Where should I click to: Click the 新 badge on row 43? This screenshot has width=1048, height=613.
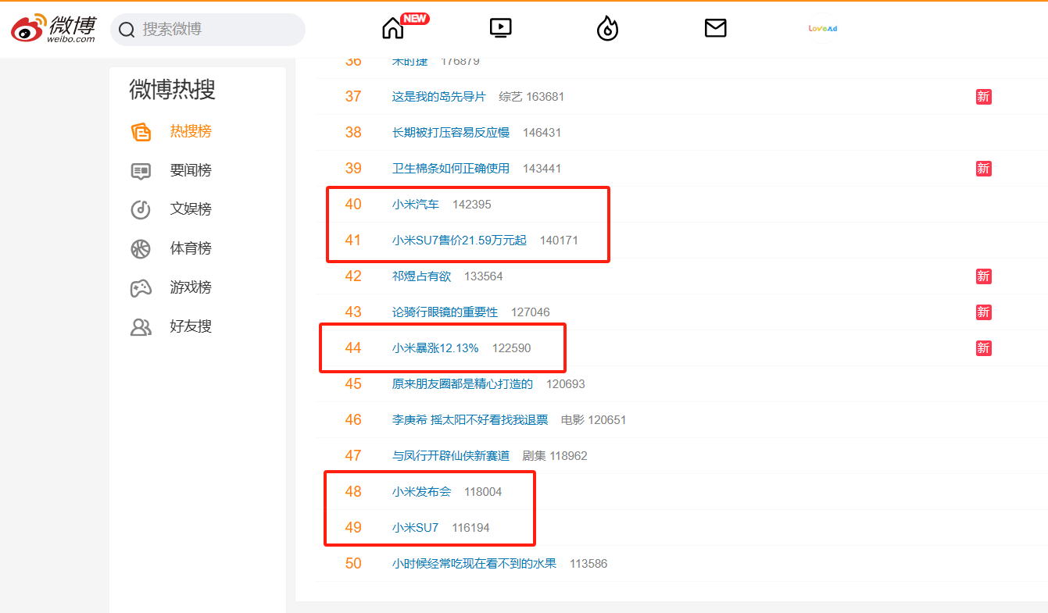coord(983,312)
